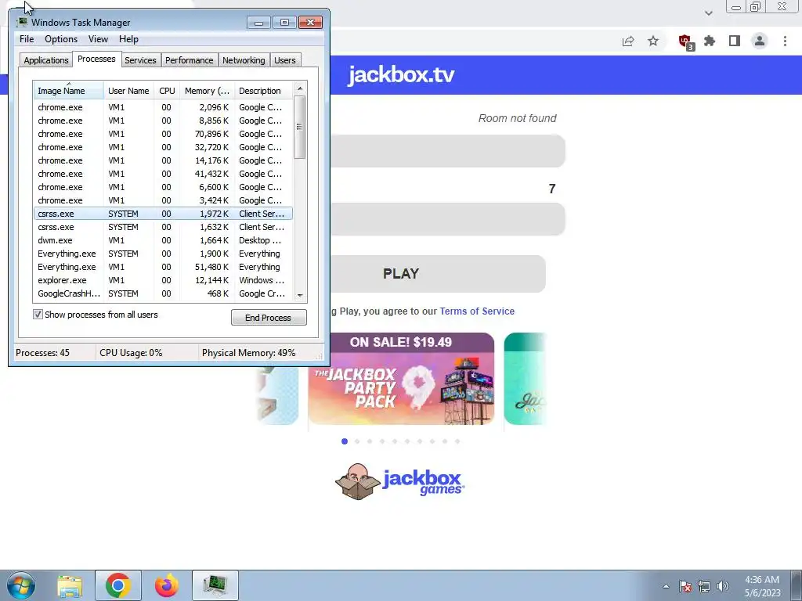Open the Terms of Service link
The height and width of the screenshot is (601, 802).
477,311
